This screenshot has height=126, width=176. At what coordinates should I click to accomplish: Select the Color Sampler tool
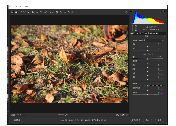pyautogui.click(x=24, y=12)
